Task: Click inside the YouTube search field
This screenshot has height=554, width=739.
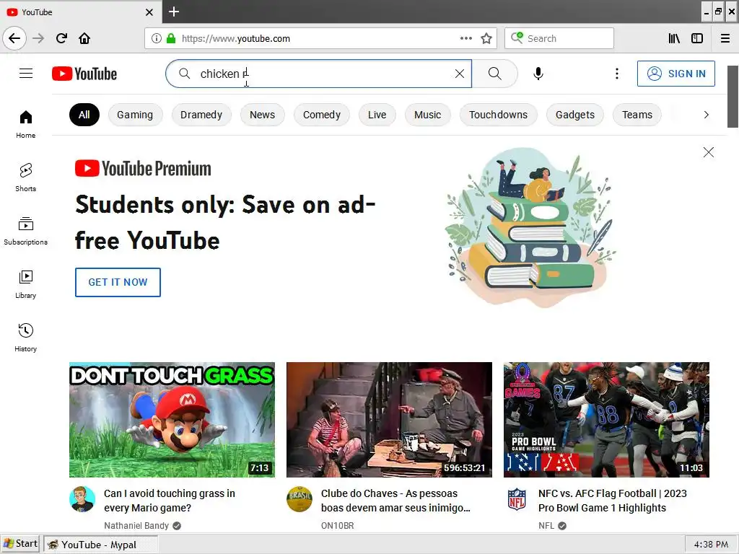Action: point(318,74)
